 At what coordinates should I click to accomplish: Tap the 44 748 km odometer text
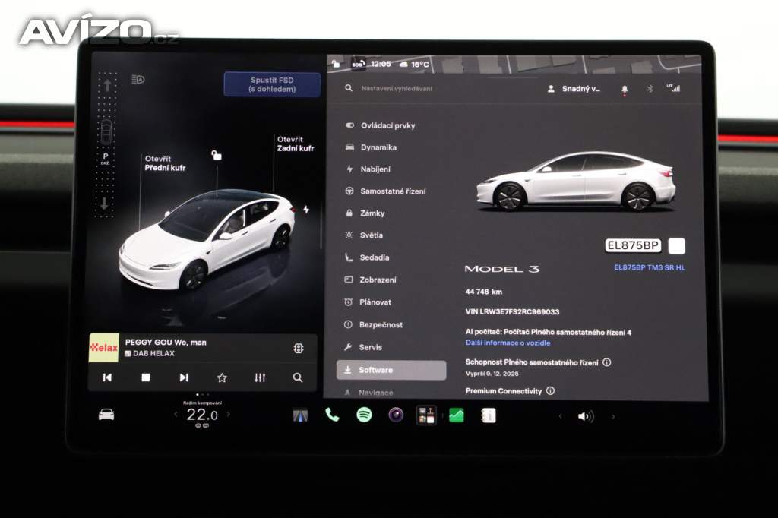[x=484, y=292]
